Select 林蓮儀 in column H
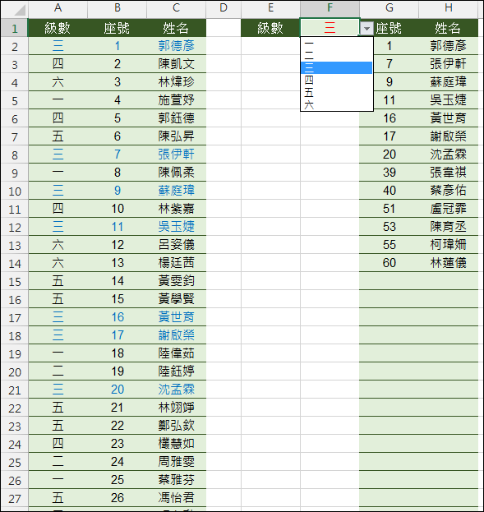Screen dimensions: 484x512 point(449,263)
